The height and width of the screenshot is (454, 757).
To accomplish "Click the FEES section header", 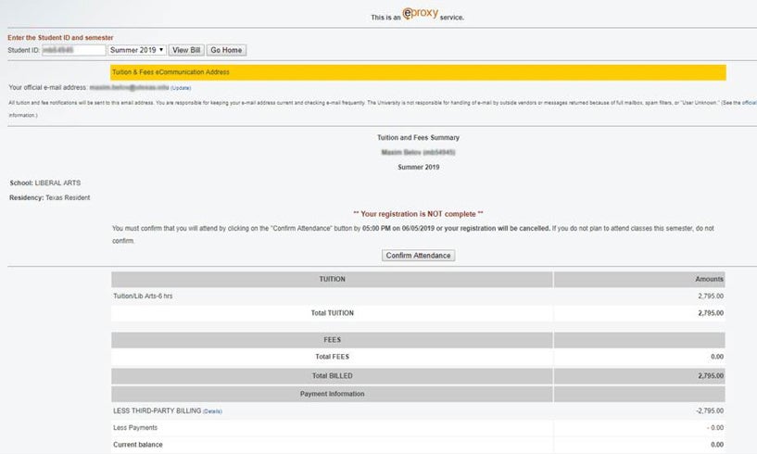I will pos(332,340).
